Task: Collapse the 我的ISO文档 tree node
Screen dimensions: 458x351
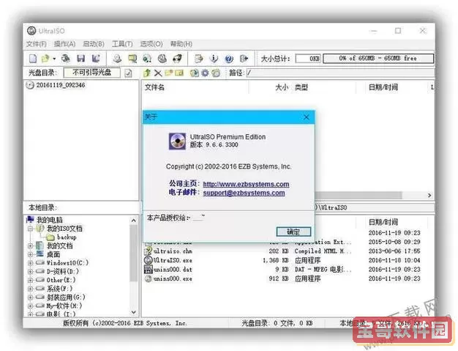Action: tap(30, 229)
